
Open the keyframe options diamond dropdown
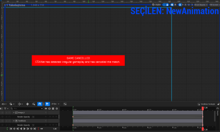(x=20, y=104)
